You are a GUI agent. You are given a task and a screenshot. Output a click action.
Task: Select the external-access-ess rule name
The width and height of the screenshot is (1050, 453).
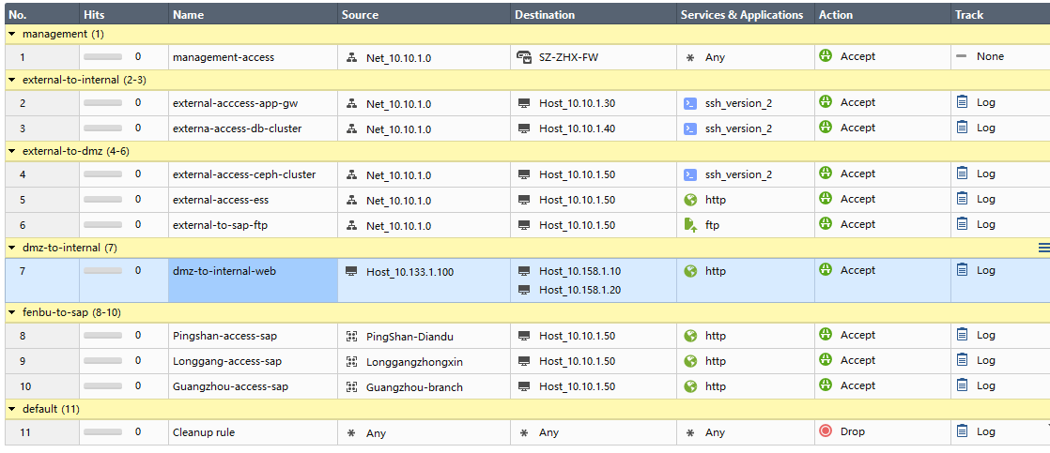(221, 200)
